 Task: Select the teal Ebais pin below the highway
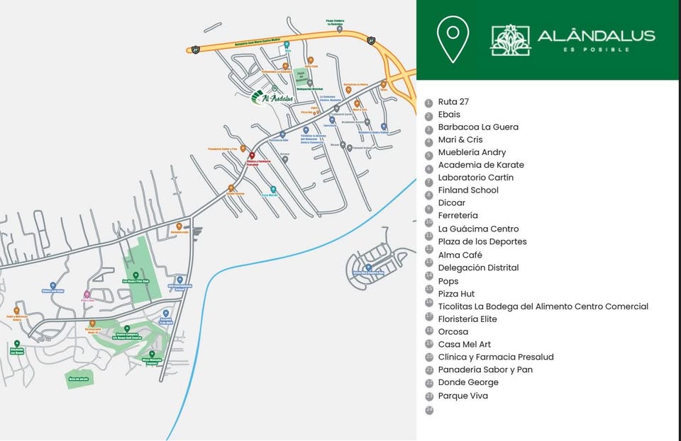click(x=287, y=45)
